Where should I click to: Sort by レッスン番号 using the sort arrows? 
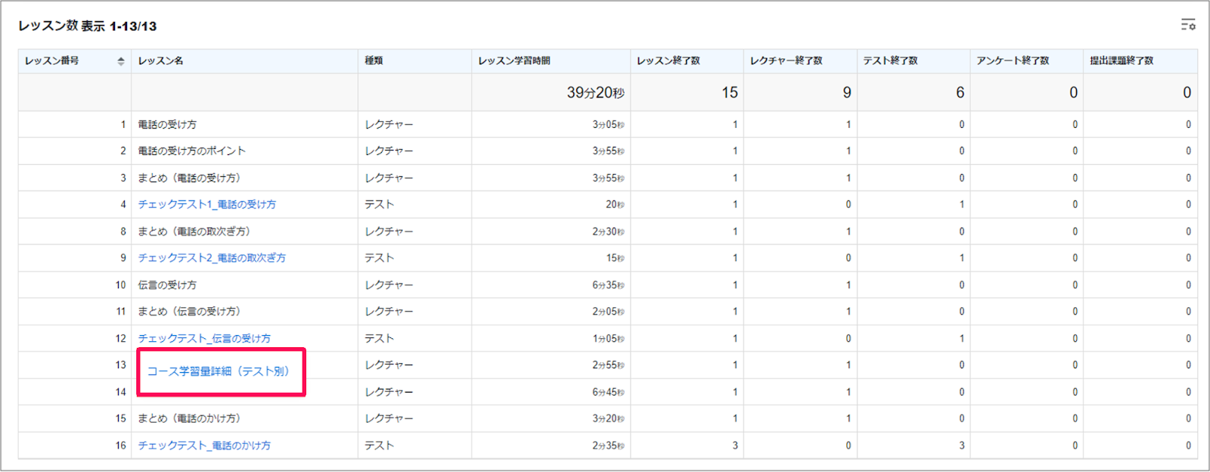(121, 61)
